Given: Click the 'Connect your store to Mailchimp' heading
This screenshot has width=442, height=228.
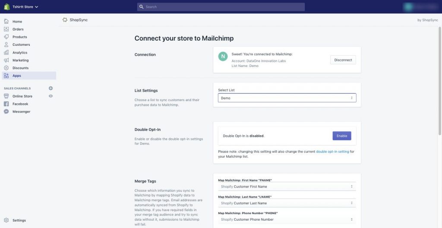Looking at the screenshot, I should [x=184, y=38].
